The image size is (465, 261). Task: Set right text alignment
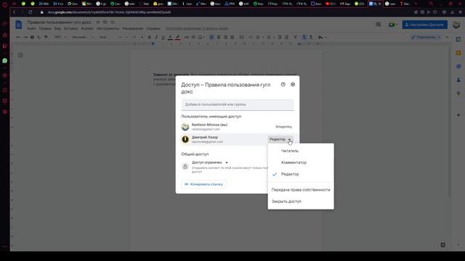(225, 37)
